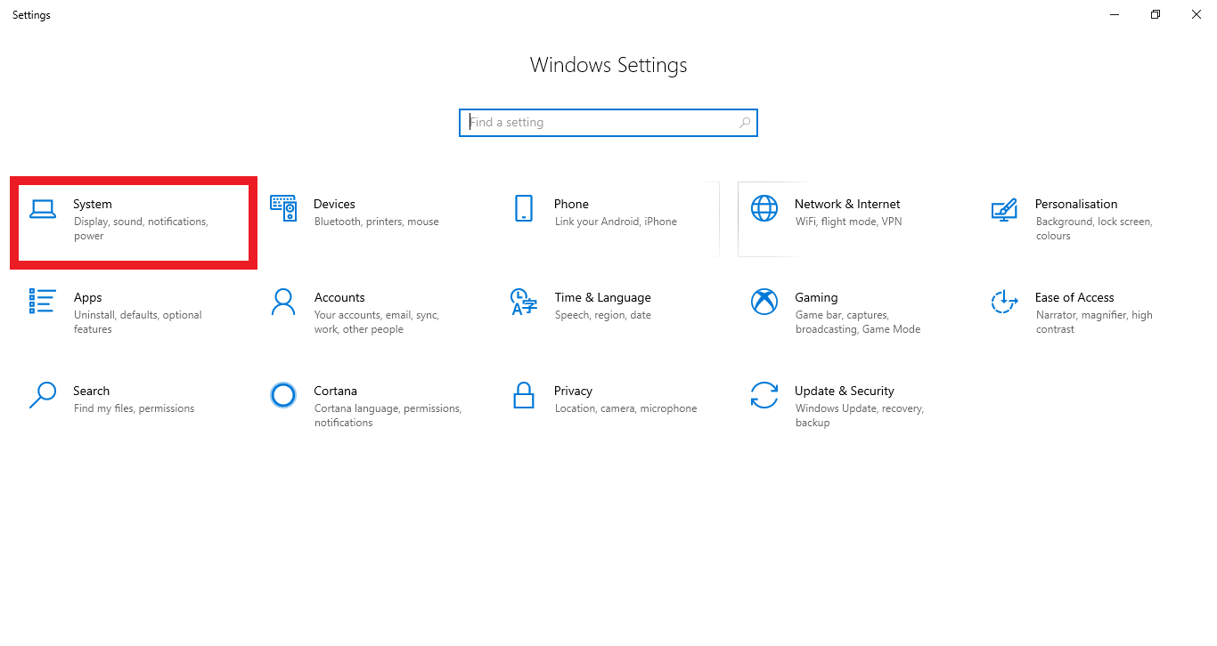1217x646 pixels.
Task: Click 'Background, lock screen, colours' text
Action: (1094, 229)
